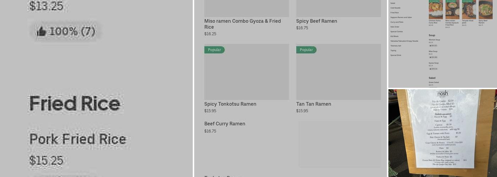Go to Cold Noodle category in sidebar
Image resolution: width=497 pixels, height=177 pixels.
[395, 8]
